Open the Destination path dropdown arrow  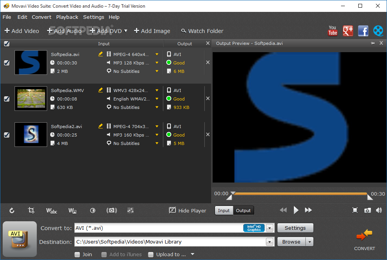[269, 242]
